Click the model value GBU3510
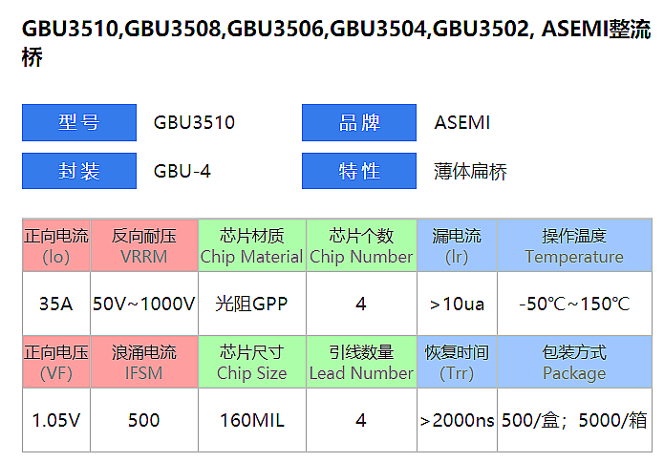This screenshot has width=664, height=462. [x=194, y=123]
